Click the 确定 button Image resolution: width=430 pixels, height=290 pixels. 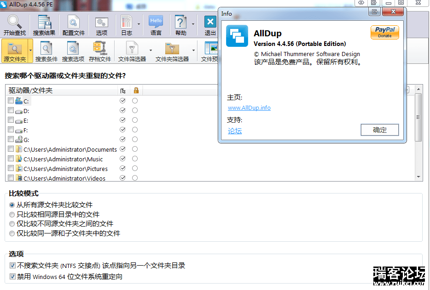pos(379,130)
